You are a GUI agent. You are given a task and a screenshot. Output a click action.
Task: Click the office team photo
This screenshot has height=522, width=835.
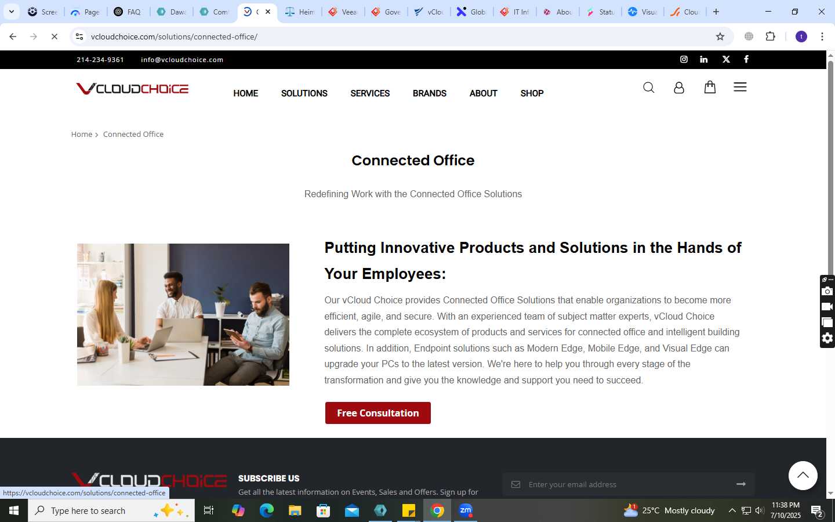point(183,314)
